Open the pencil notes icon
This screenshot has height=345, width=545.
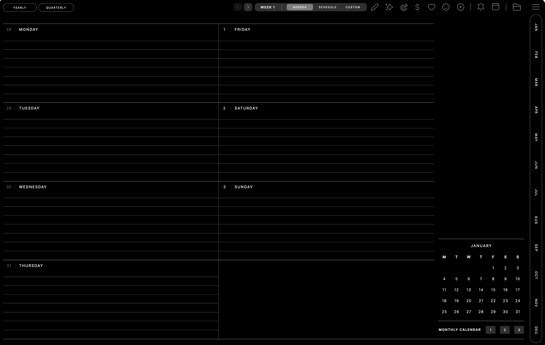click(x=375, y=7)
